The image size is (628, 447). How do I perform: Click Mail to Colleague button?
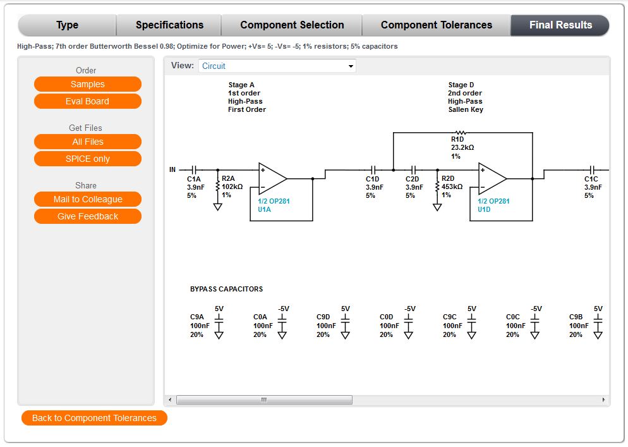pos(87,199)
